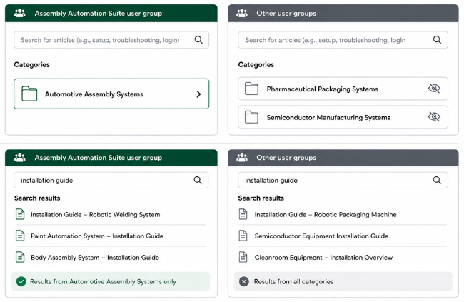Open Installation Guide – Robotic Packaging Machine
464x302 pixels.
coord(326,215)
